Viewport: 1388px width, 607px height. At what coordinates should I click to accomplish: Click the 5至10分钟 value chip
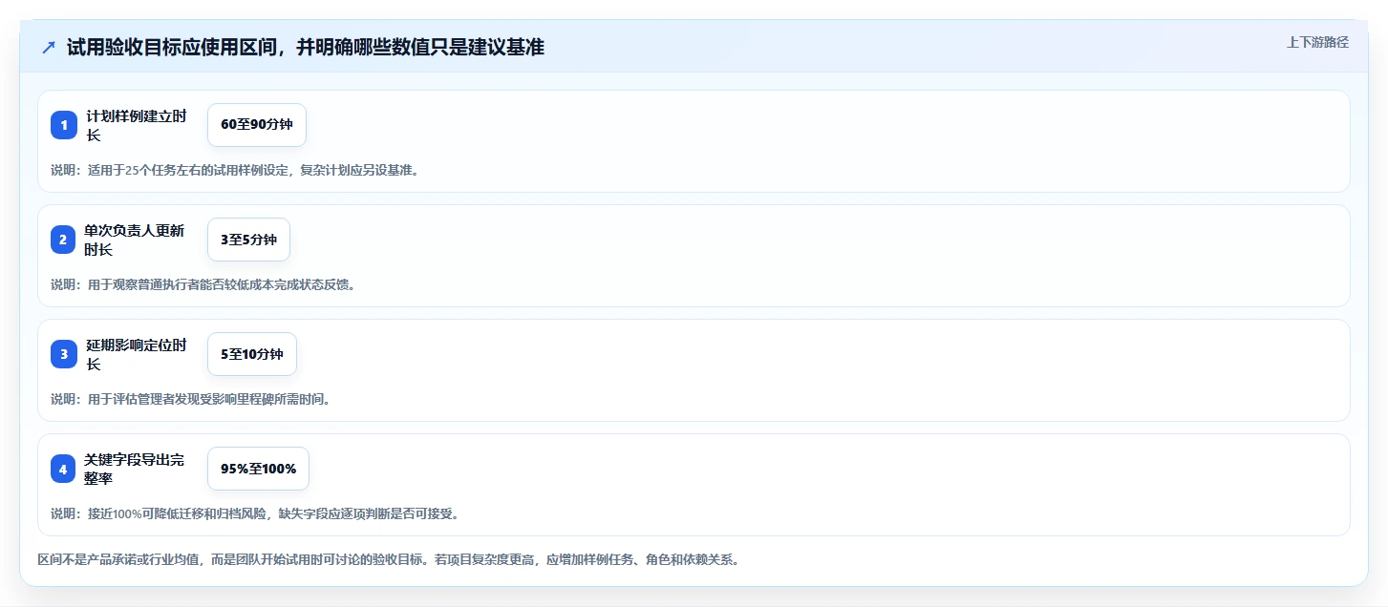tap(252, 354)
